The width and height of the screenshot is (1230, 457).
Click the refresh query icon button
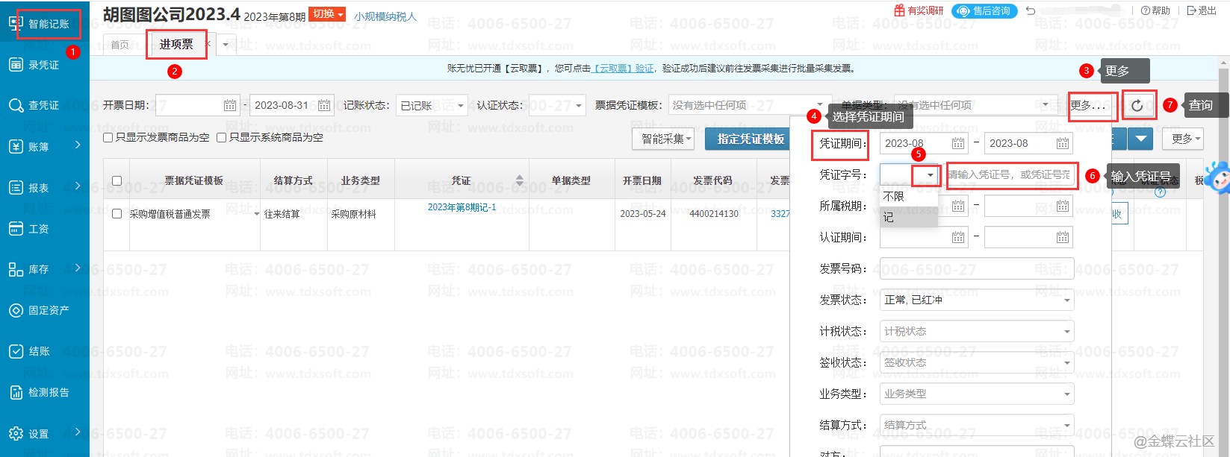[1137, 106]
